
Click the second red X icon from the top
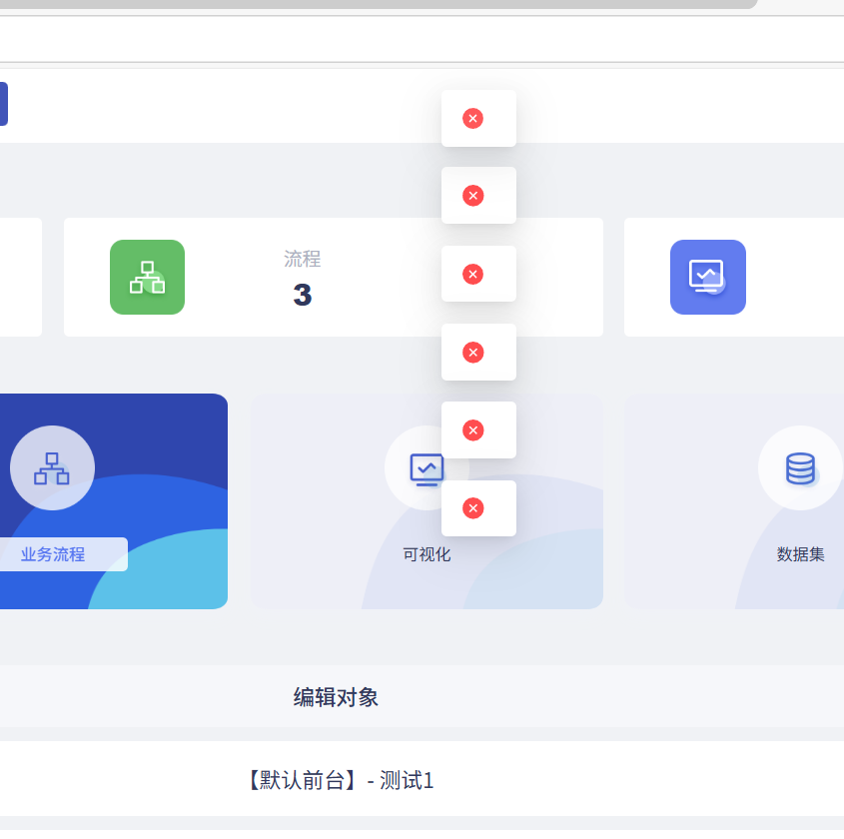pos(472,196)
